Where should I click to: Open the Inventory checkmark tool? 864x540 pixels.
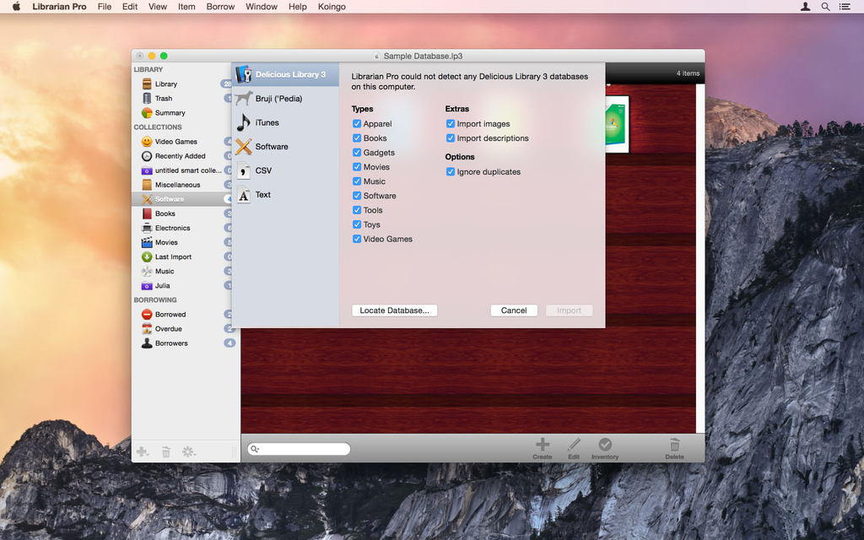[x=605, y=445]
